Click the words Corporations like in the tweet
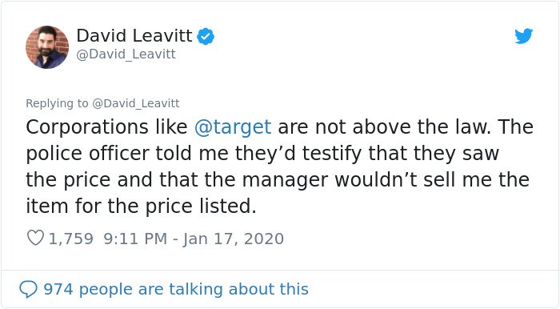560x309 pixels. point(106,126)
